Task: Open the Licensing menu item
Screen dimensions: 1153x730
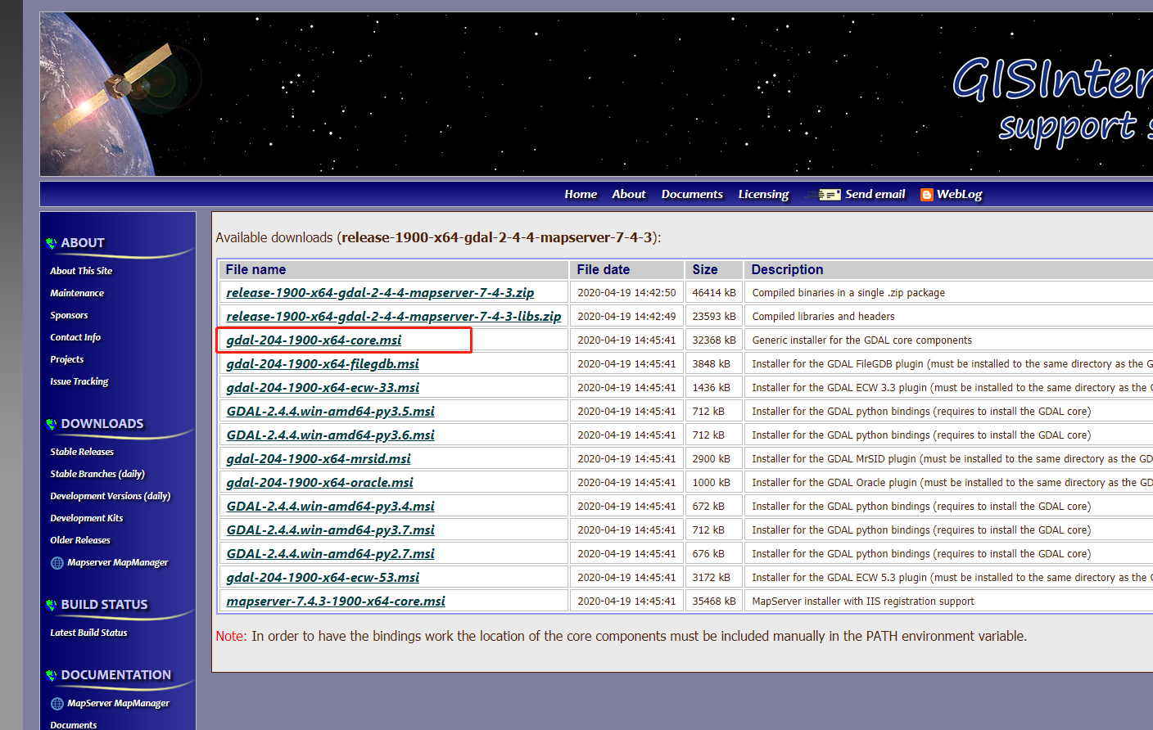Action: coord(763,194)
